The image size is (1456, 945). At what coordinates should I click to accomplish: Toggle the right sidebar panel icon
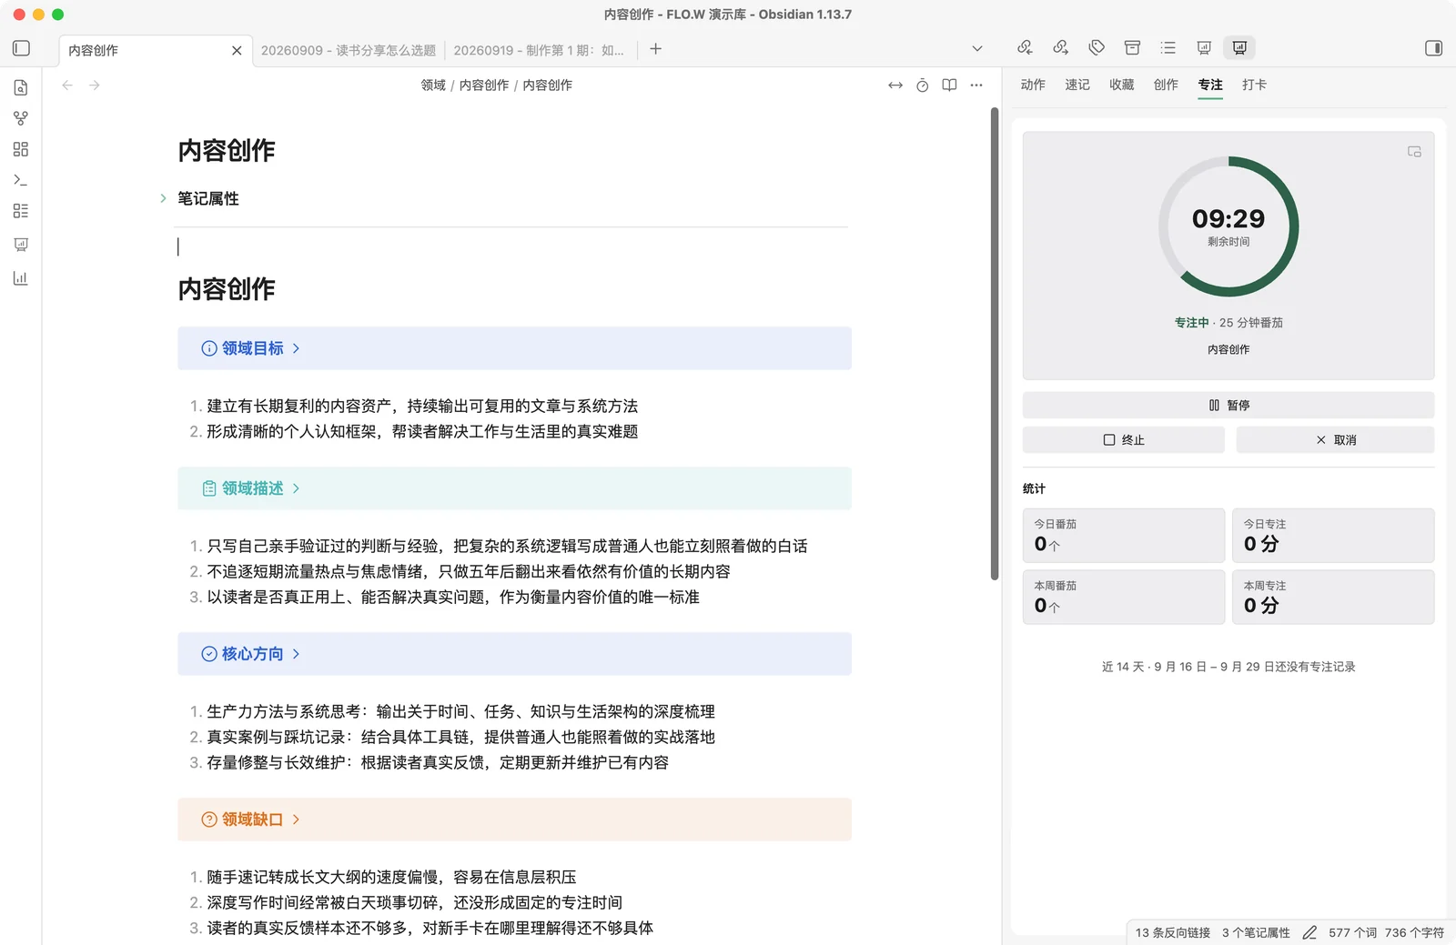point(1433,48)
